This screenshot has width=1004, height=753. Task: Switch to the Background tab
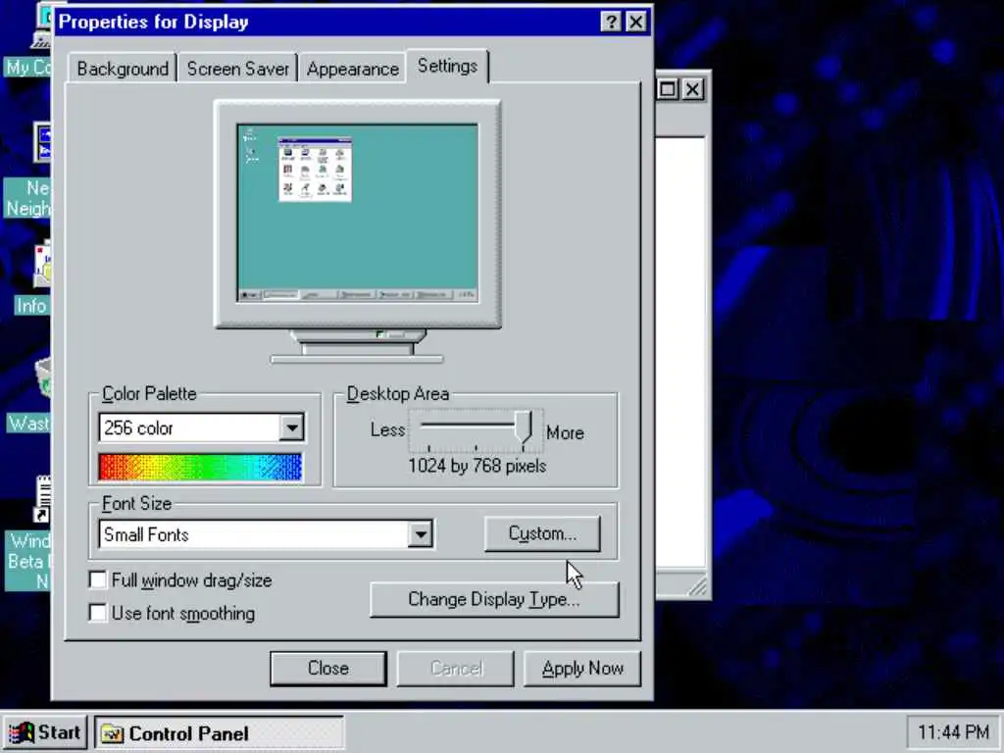coord(123,69)
